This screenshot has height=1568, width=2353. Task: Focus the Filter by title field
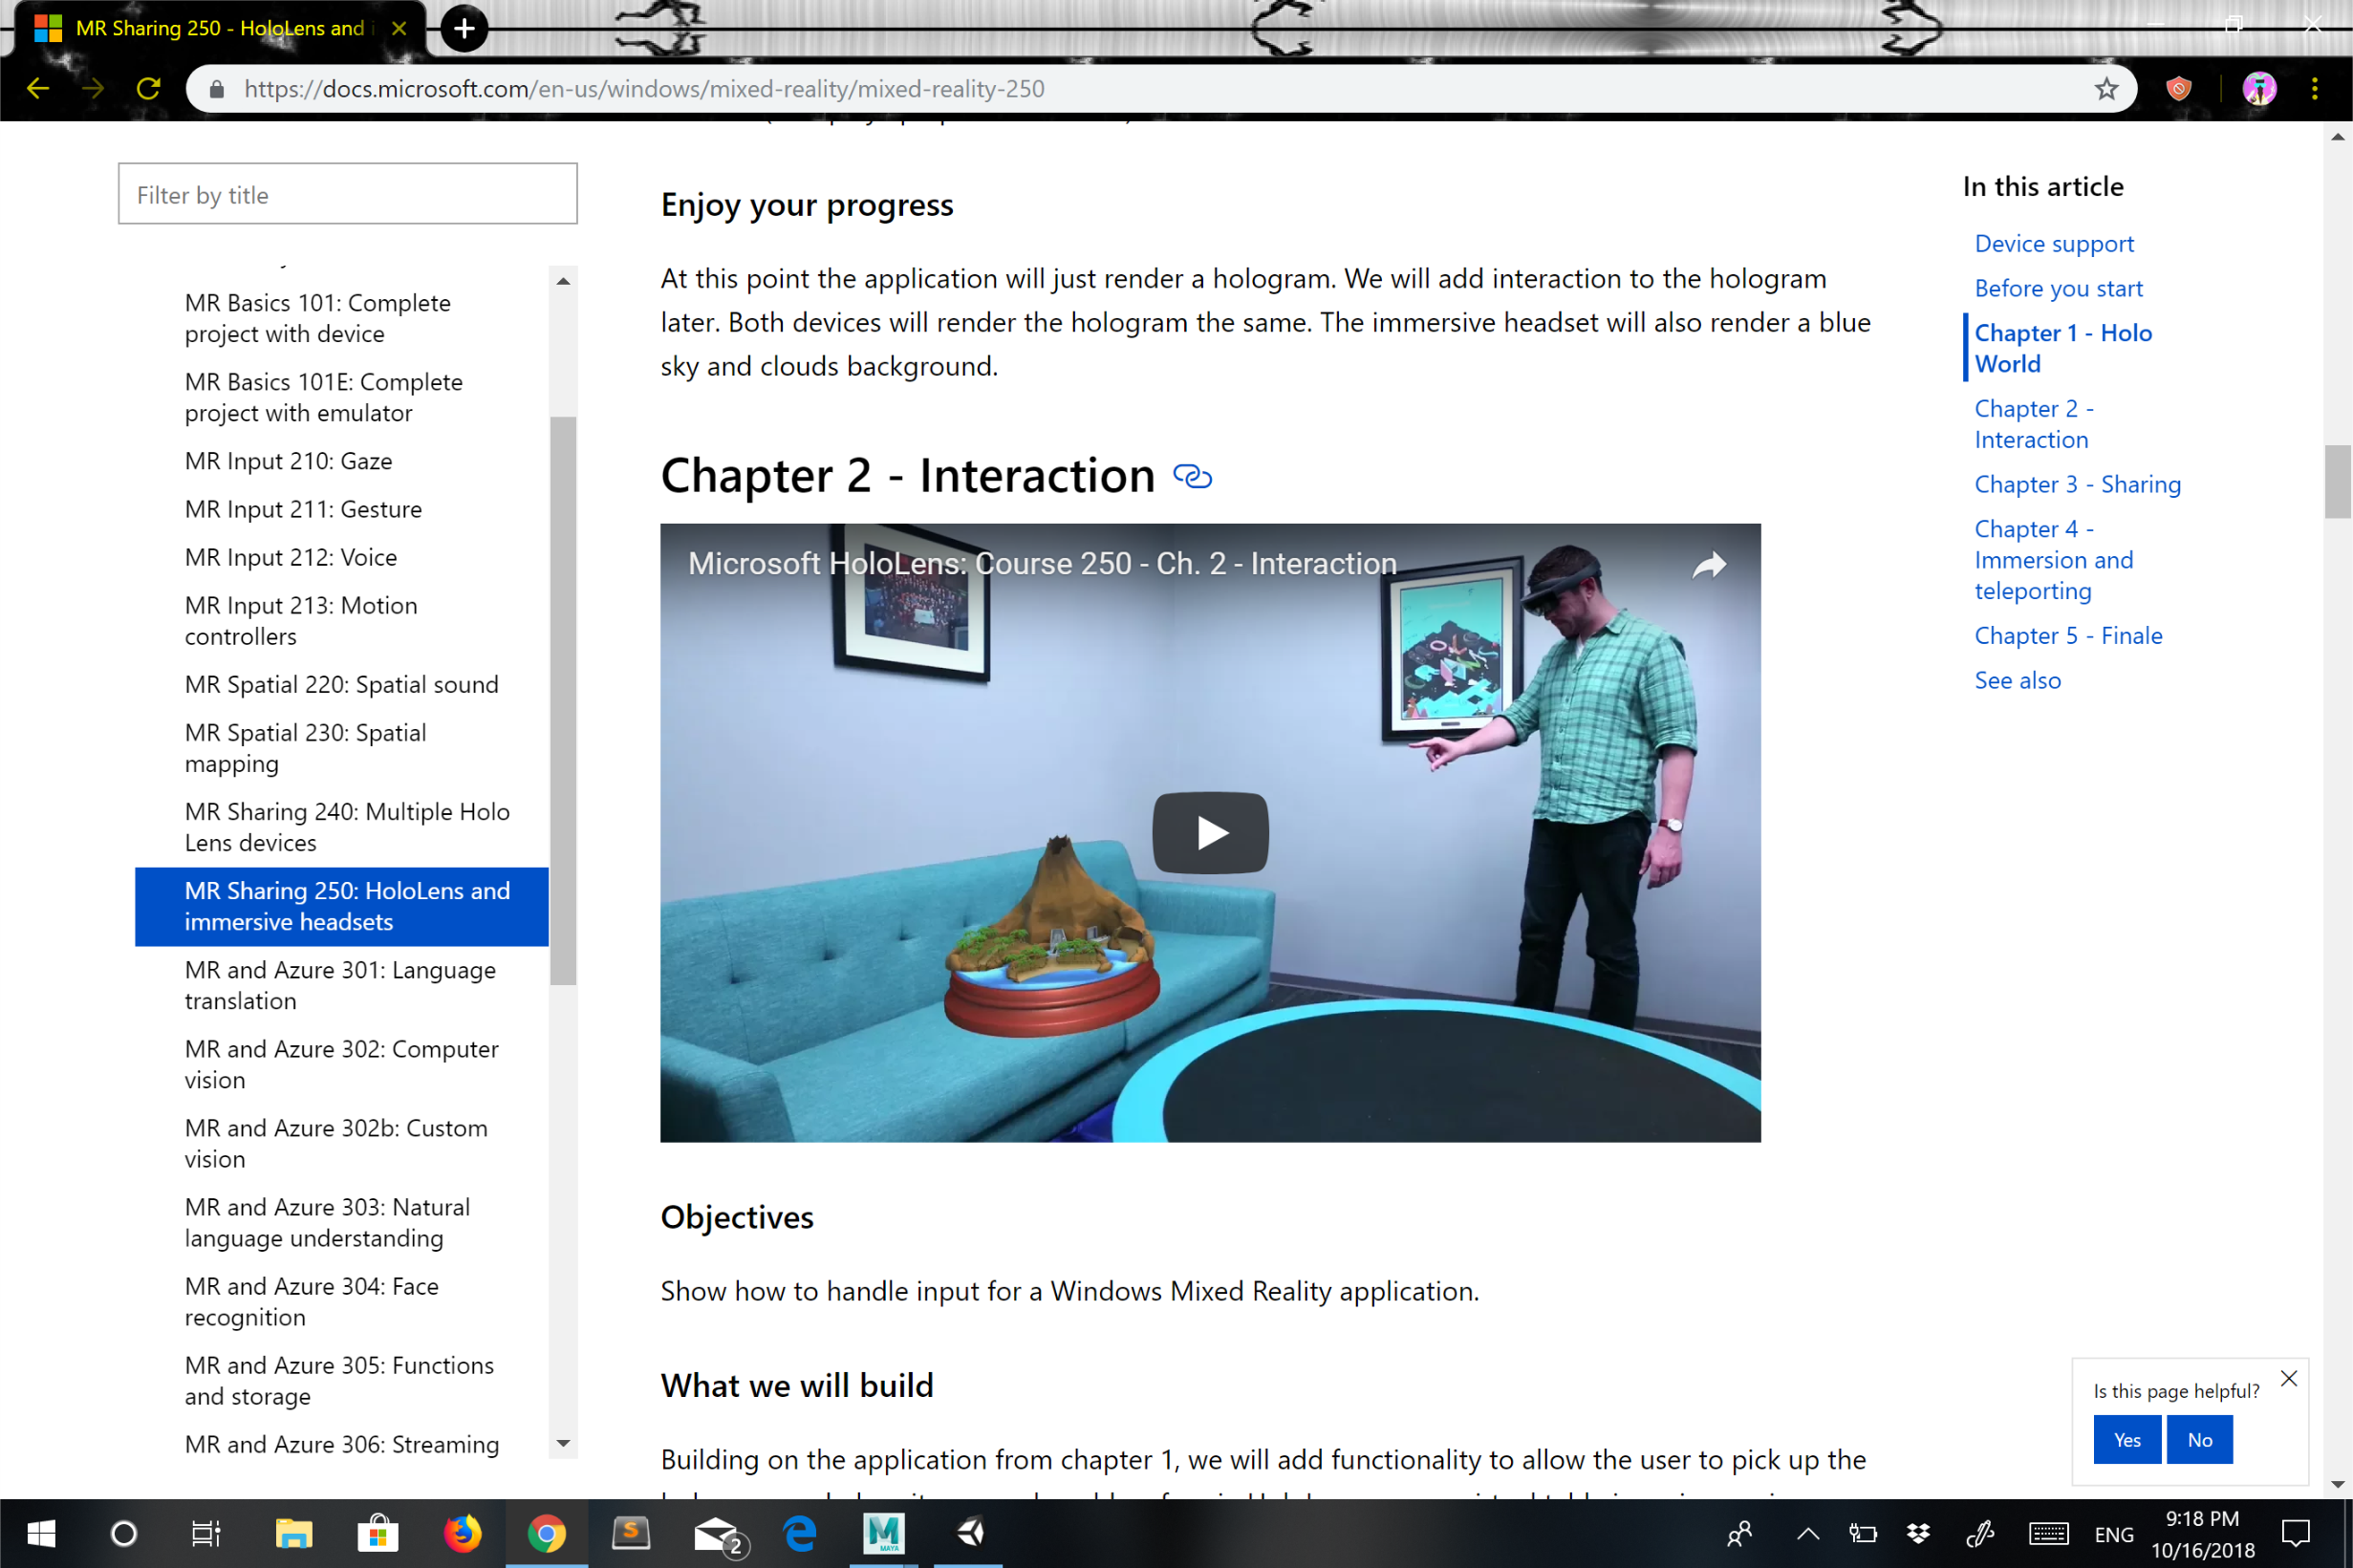pos(347,194)
